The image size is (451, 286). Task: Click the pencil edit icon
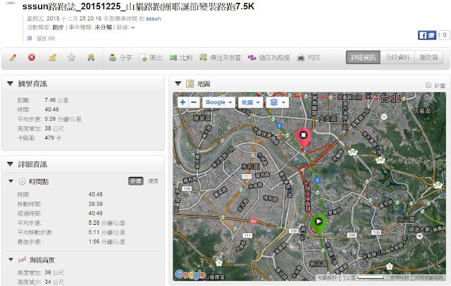click(13, 58)
